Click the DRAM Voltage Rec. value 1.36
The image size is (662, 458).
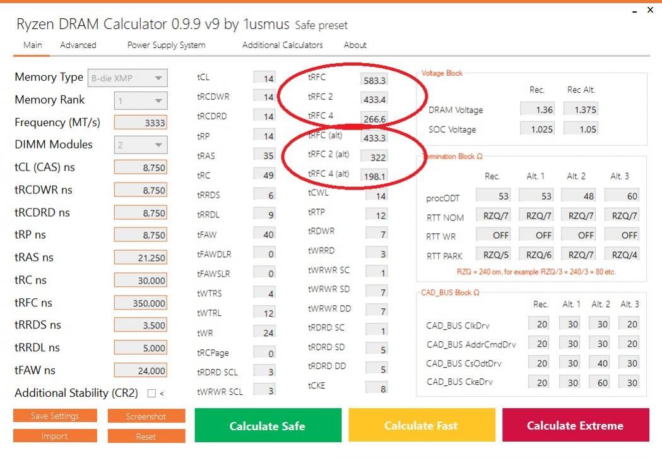537,109
